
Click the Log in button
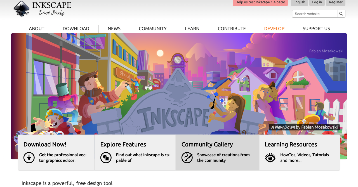[x=317, y=3]
